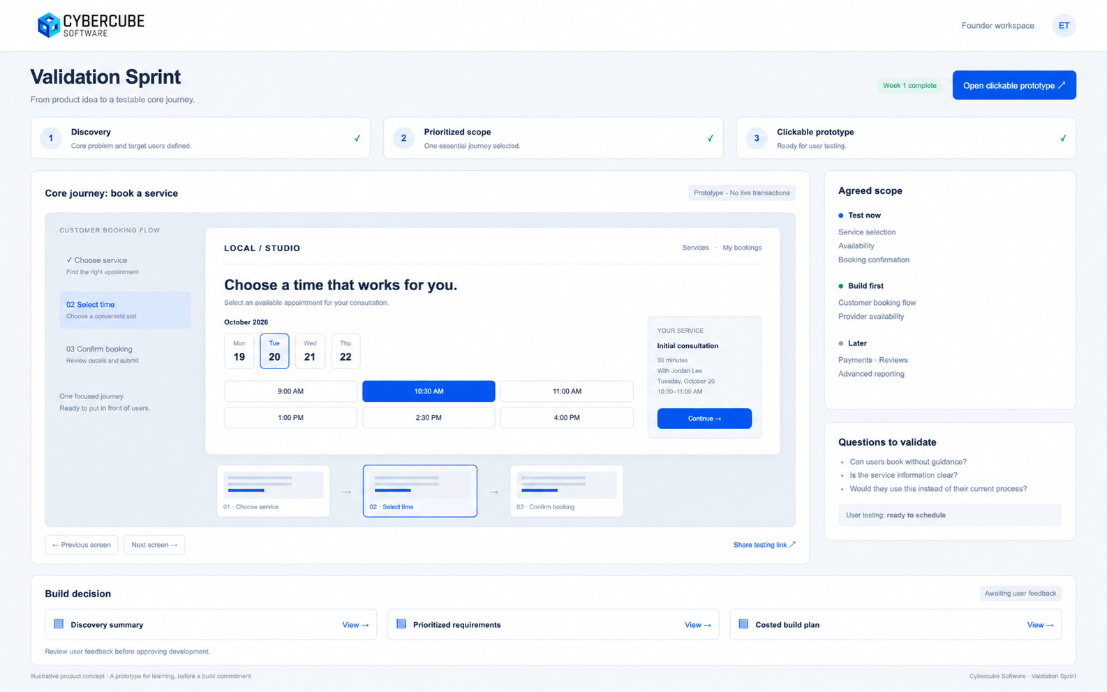Open 01 Choose service thumbnail

click(x=274, y=491)
